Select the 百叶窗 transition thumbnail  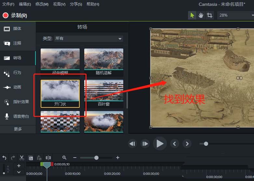[104, 93]
